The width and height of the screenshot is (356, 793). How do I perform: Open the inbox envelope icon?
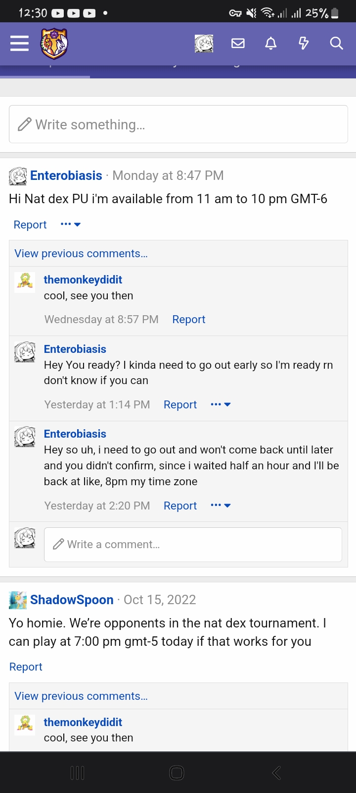point(238,44)
